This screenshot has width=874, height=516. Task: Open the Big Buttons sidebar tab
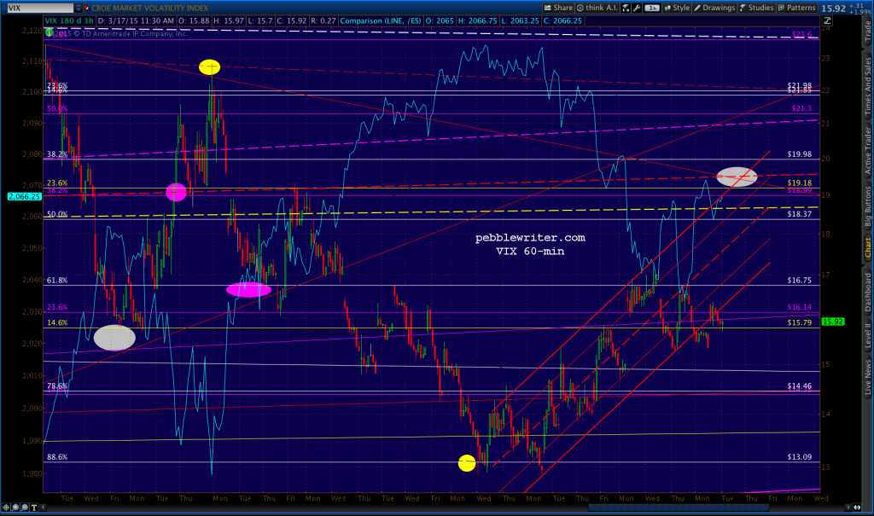pyautogui.click(x=868, y=206)
